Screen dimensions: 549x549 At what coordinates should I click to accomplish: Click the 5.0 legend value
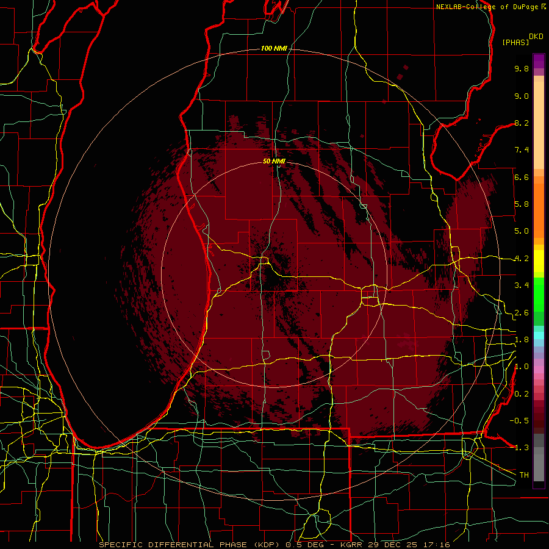coord(522,231)
